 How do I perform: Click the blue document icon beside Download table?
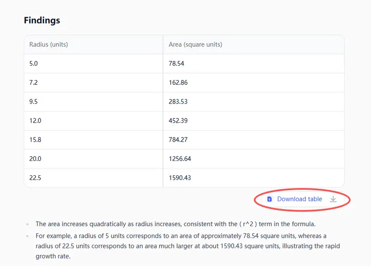point(269,199)
